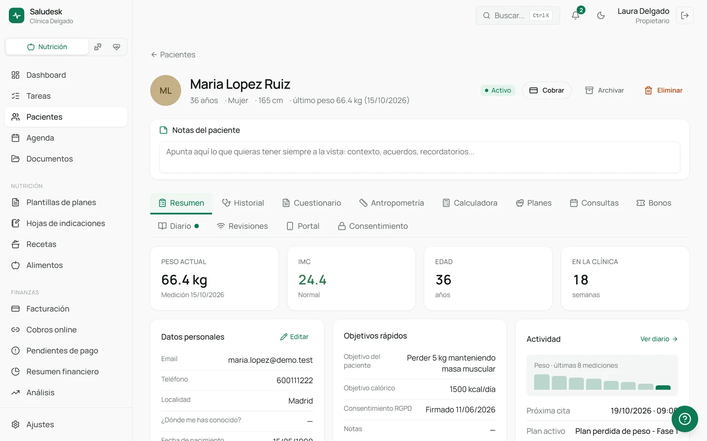The image size is (707, 441).
Task: Open Facturación in the sidebar
Action: [66, 309]
